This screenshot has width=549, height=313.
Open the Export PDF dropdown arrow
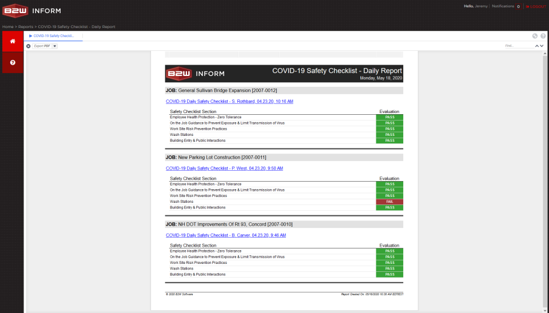55,46
